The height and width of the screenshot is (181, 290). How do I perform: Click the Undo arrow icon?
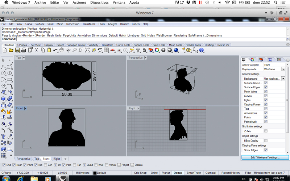[55, 50]
